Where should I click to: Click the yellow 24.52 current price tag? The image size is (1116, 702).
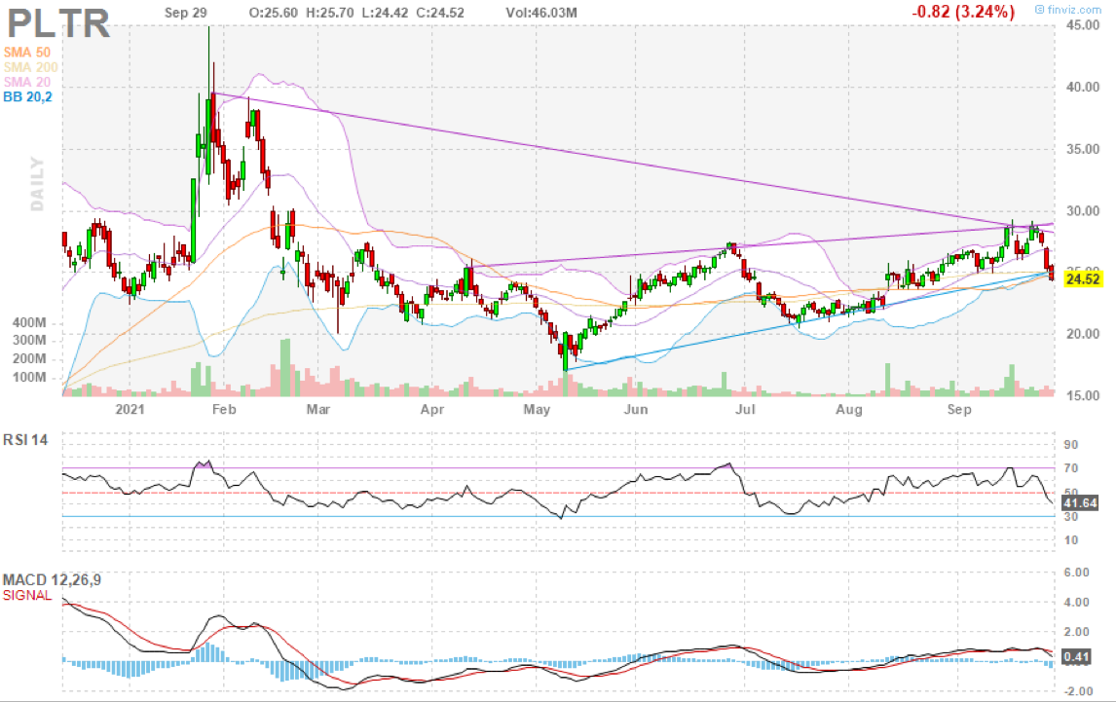coord(1083,279)
